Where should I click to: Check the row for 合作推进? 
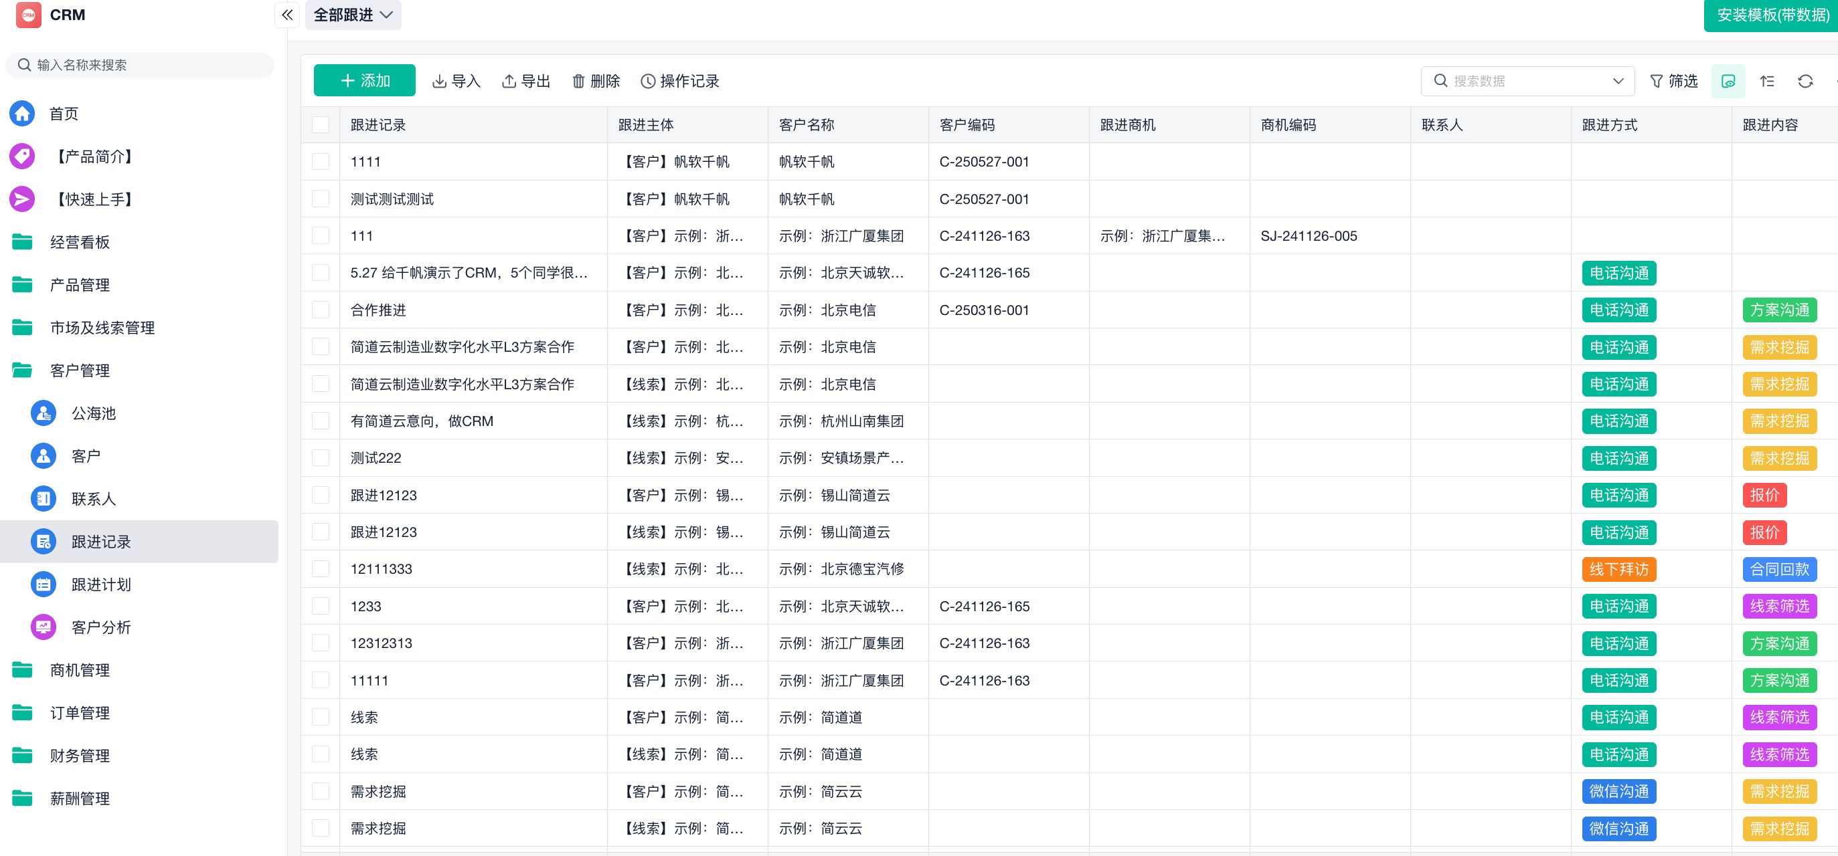pos(321,310)
